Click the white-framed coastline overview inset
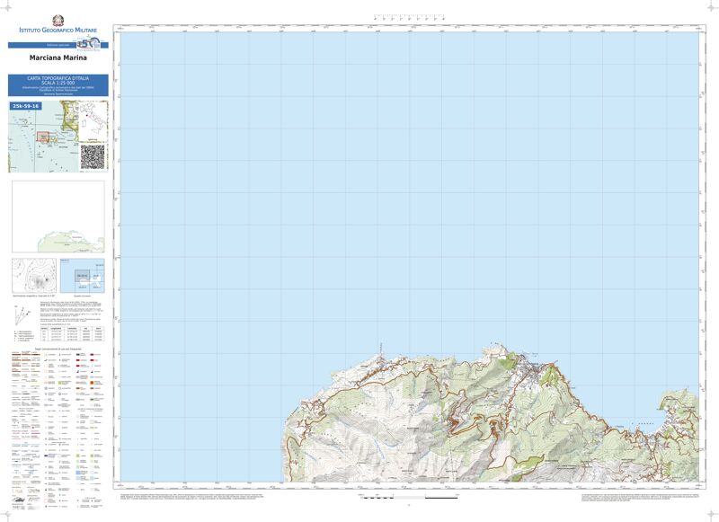 [x=58, y=217]
